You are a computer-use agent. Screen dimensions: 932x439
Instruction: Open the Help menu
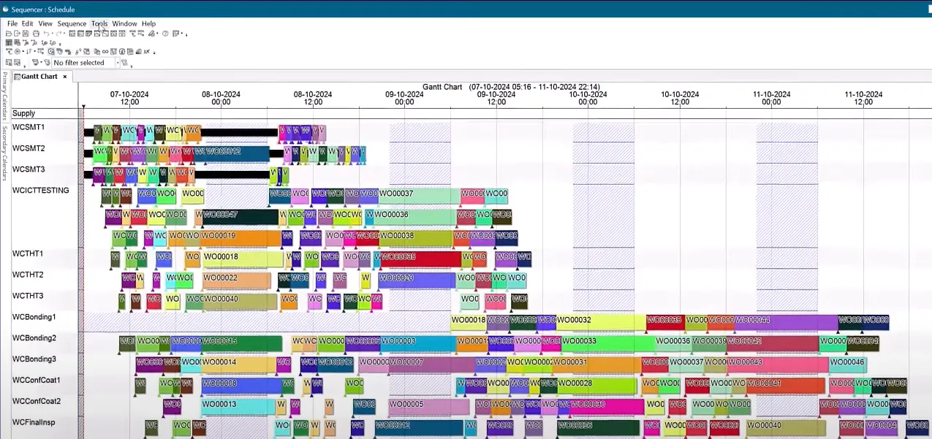click(148, 23)
